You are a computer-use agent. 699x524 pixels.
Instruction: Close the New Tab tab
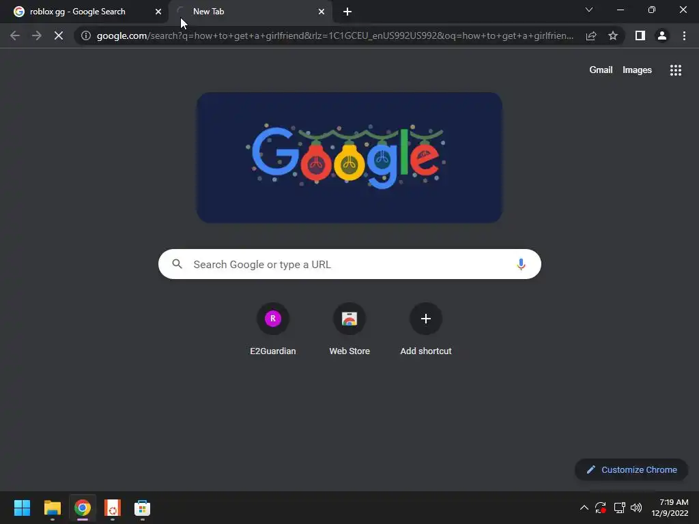point(322,12)
